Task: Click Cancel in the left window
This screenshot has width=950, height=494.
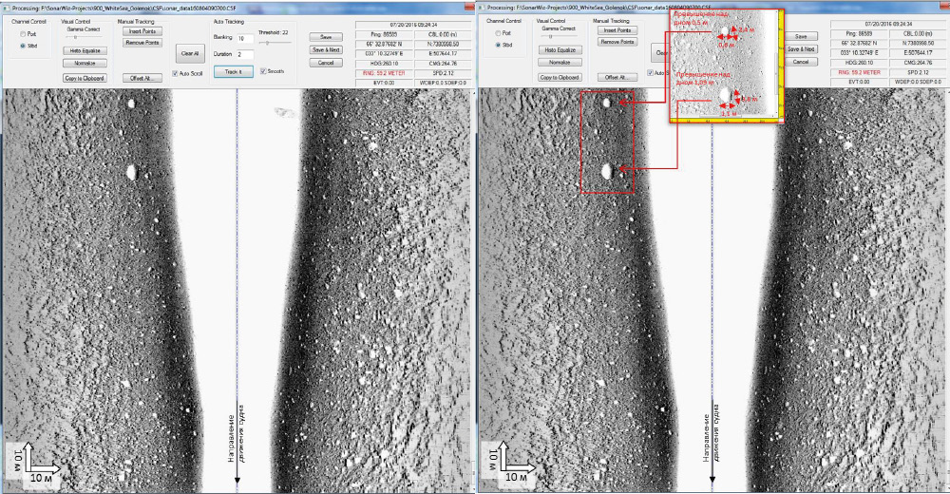Action: click(326, 63)
